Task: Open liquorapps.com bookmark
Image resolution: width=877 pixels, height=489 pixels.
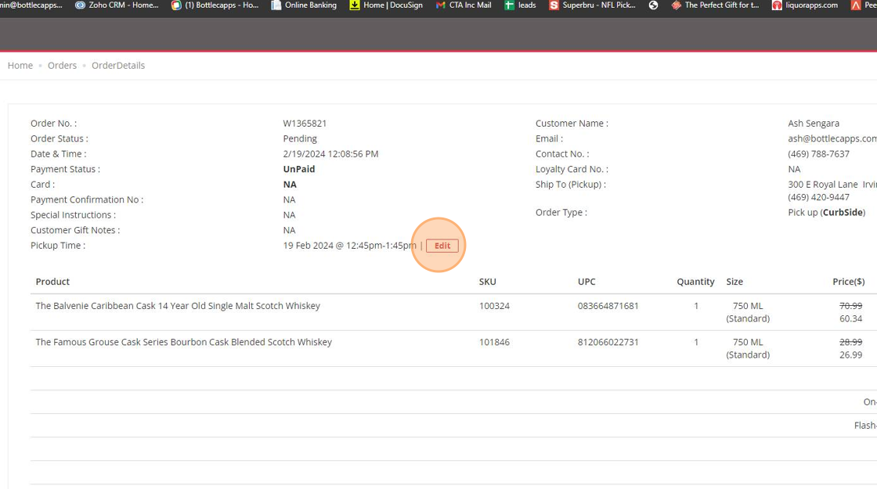Action: pyautogui.click(x=805, y=5)
